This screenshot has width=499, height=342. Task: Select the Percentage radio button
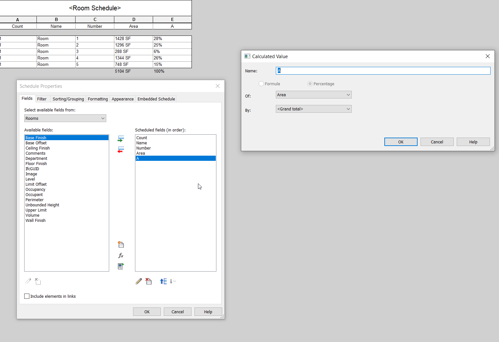pyautogui.click(x=310, y=83)
